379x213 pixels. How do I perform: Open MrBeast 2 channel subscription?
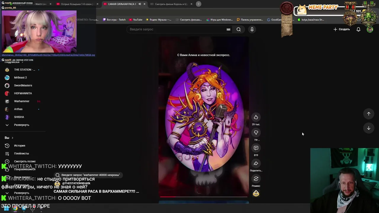20,78
